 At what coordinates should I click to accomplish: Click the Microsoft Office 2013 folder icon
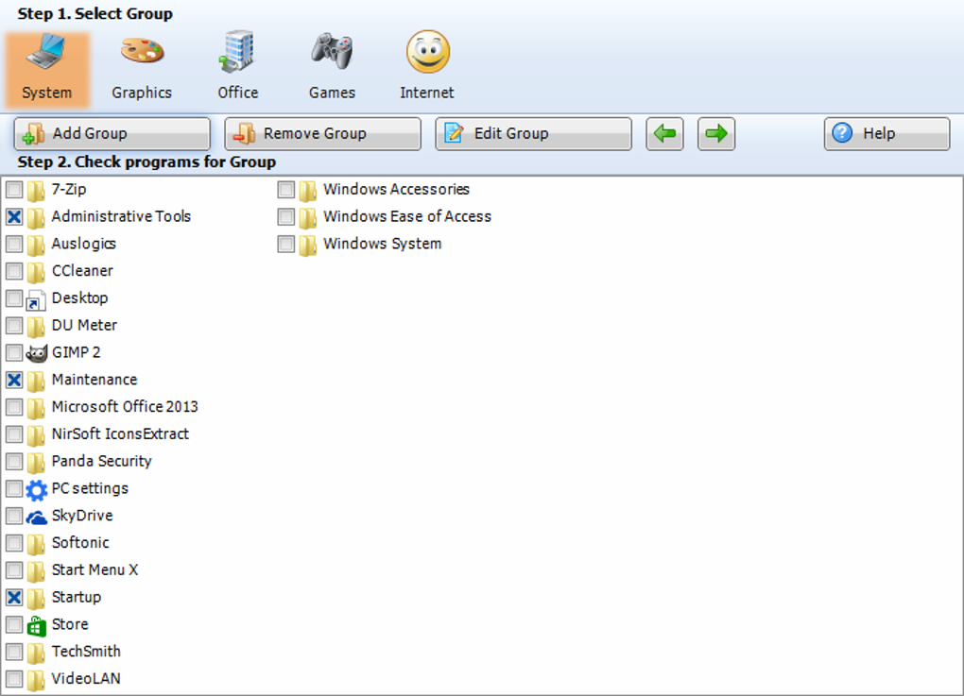(x=36, y=408)
